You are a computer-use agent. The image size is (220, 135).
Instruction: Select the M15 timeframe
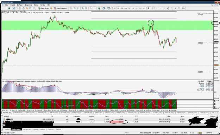click(x=122, y=8)
